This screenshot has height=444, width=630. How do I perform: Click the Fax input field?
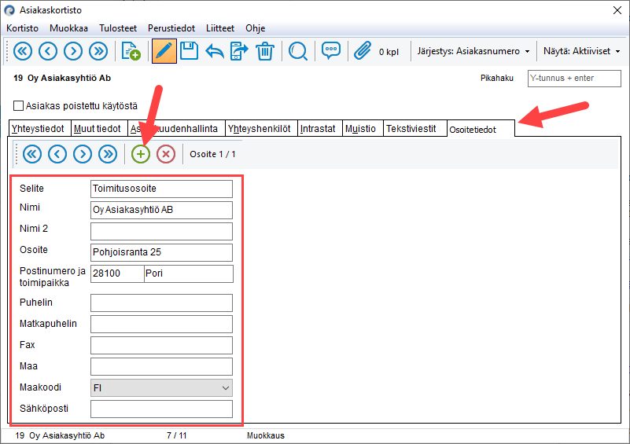(161, 345)
